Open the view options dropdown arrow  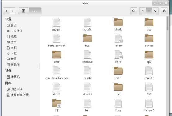coord(155,11)
